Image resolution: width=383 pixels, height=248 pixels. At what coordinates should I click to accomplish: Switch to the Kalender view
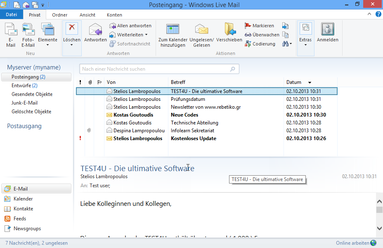point(19,199)
